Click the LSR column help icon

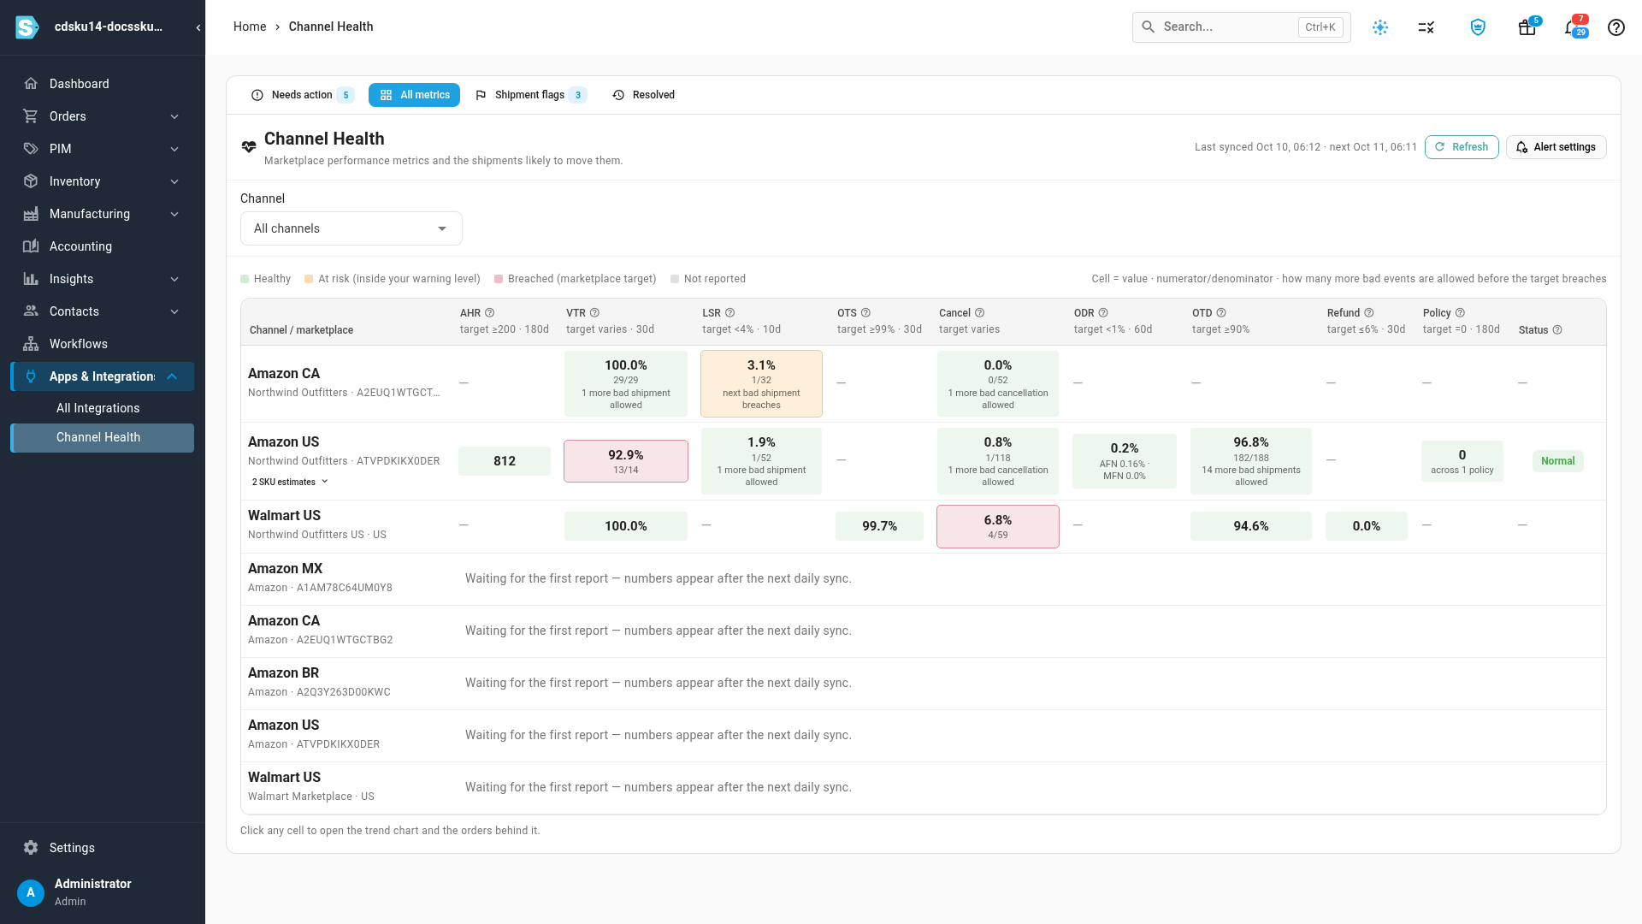click(730, 313)
